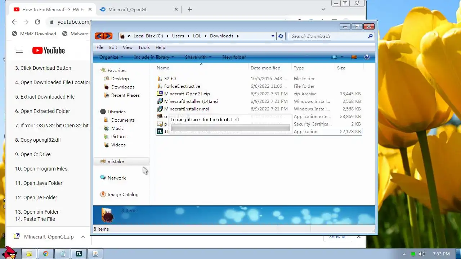Open the YouTube hamburger menu

[x=19, y=50]
